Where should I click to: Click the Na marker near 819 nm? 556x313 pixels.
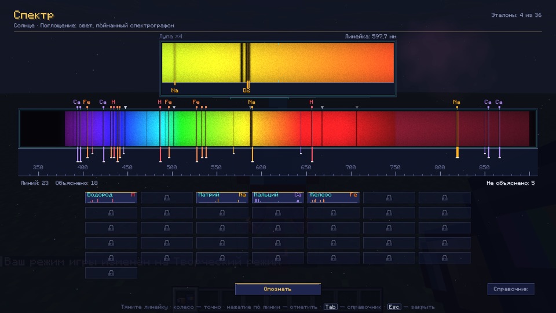point(457,102)
